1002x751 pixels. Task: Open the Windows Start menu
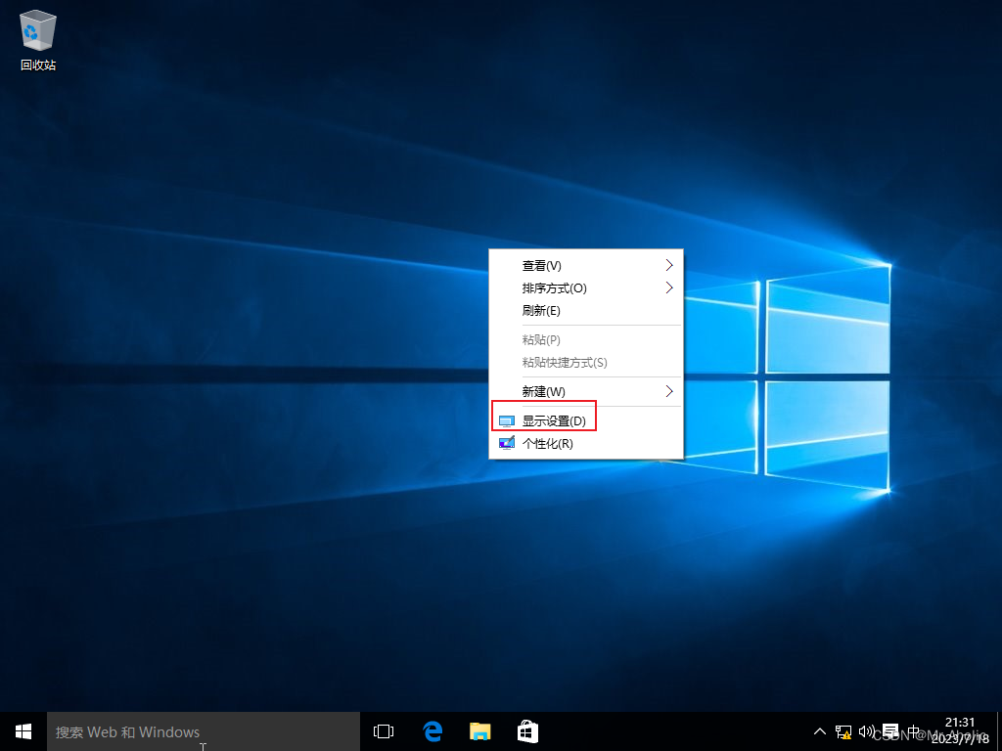coord(23,731)
